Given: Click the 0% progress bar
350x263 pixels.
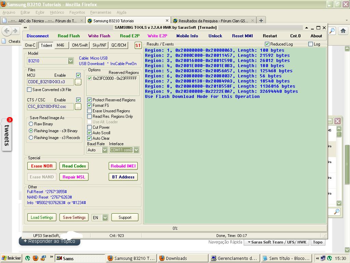Looking at the screenshot, I should coord(175,228).
